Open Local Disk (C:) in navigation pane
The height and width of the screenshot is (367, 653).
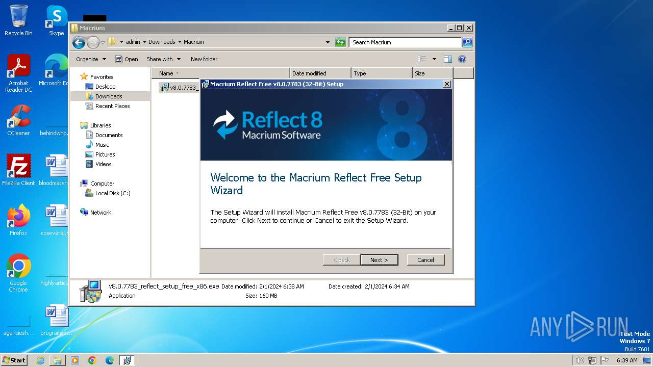113,193
